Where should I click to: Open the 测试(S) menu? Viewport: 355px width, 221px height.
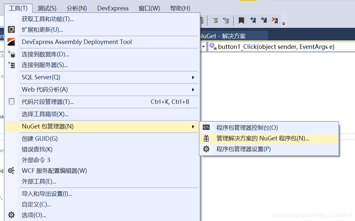click(x=47, y=8)
